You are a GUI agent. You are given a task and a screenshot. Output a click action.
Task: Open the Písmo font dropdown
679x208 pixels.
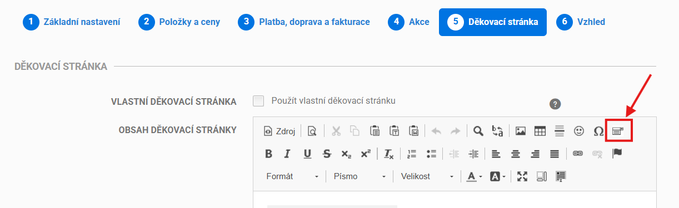[360, 176]
